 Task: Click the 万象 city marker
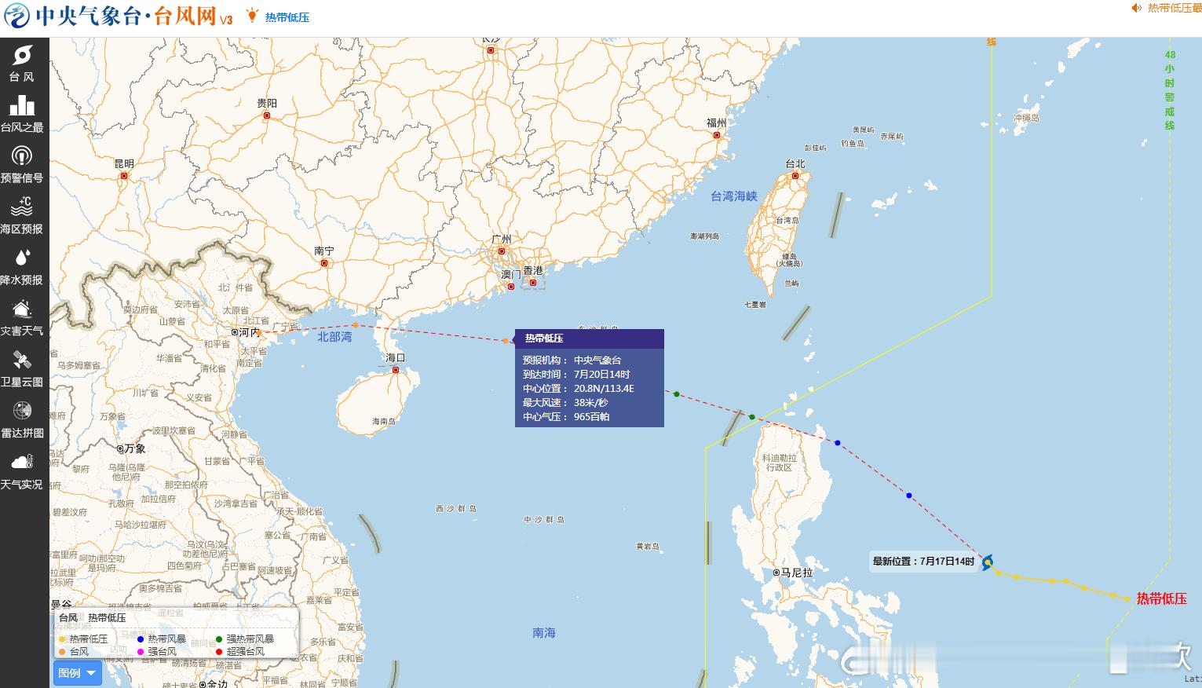(x=120, y=448)
